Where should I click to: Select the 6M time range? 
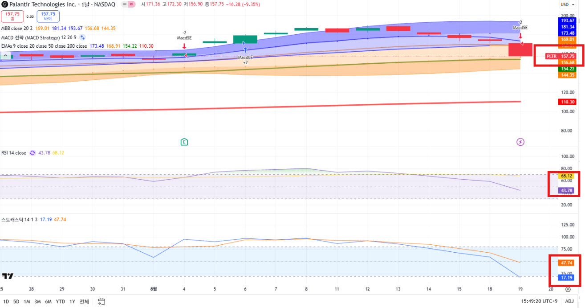(48, 302)
